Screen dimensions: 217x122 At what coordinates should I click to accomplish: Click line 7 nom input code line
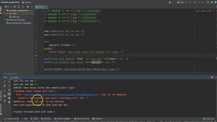pyautogui.click(x=64, y=31)
